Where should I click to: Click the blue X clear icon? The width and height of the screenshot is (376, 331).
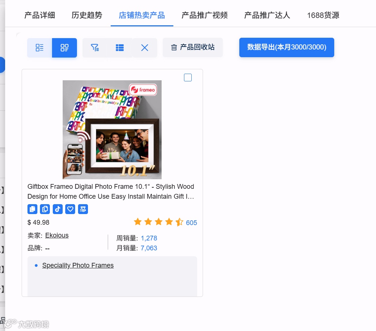pos(145,48)
